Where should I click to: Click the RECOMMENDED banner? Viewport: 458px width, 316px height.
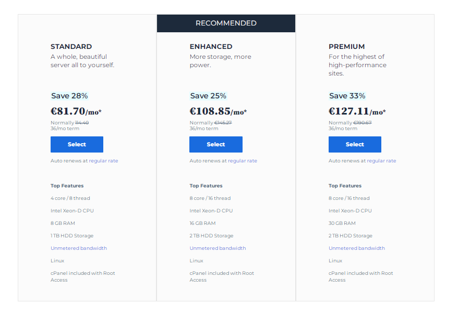coord(226,23)
